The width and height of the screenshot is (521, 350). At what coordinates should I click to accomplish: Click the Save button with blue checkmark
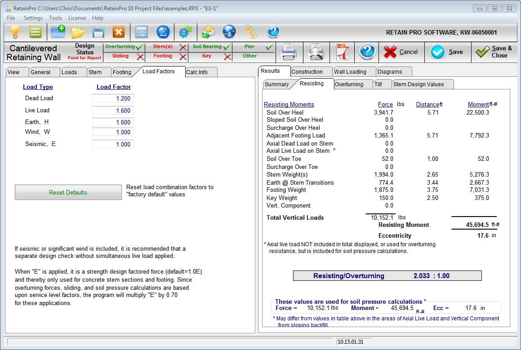point(448,52)
